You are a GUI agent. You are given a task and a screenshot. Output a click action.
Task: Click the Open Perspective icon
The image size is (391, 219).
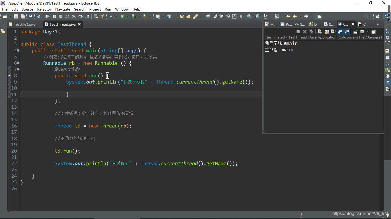point(377,16)
